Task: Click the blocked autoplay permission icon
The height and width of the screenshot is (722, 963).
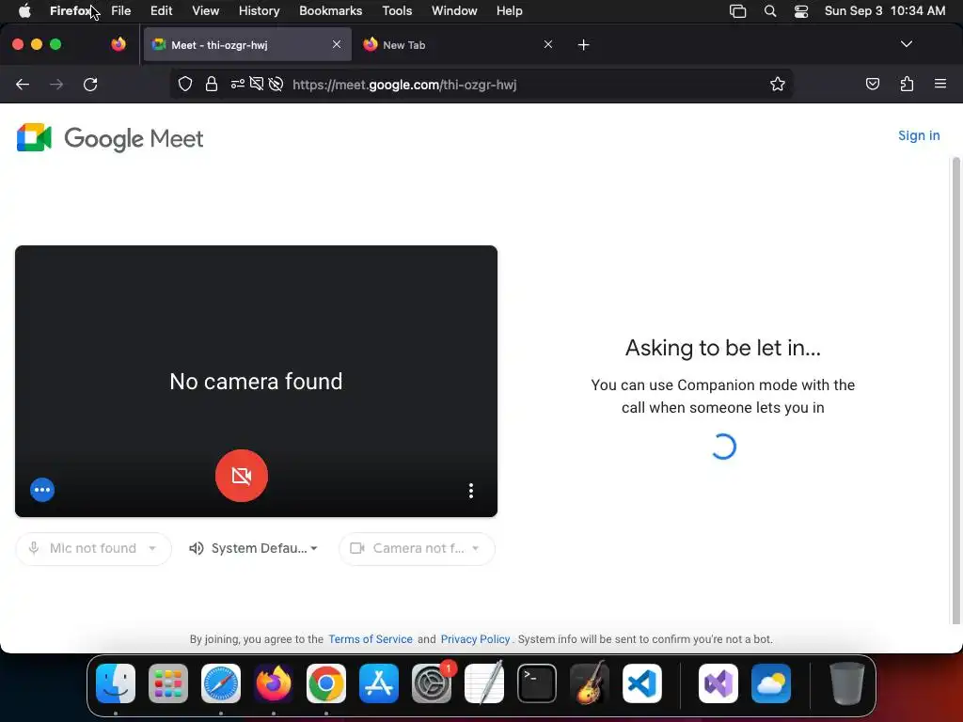Action: pos(276,84)
